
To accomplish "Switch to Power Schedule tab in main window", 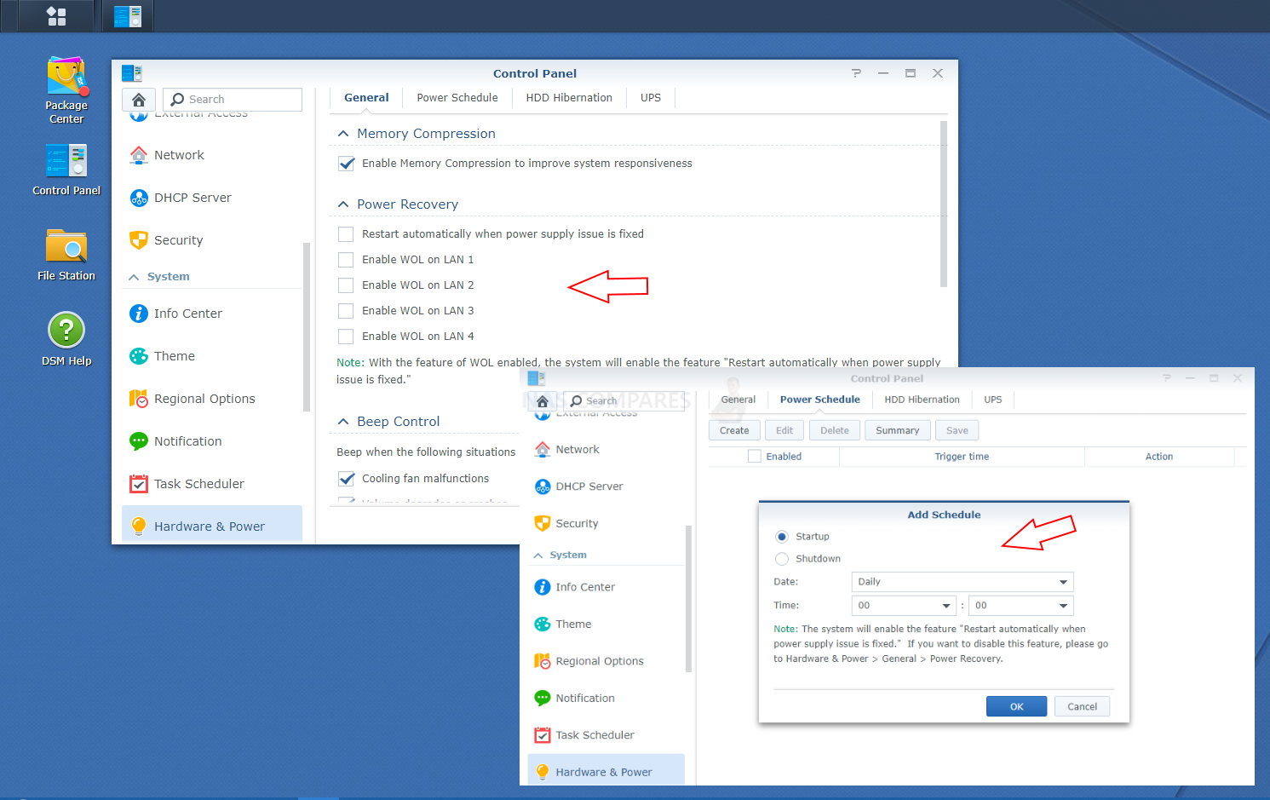I will [x=457, y=98].
